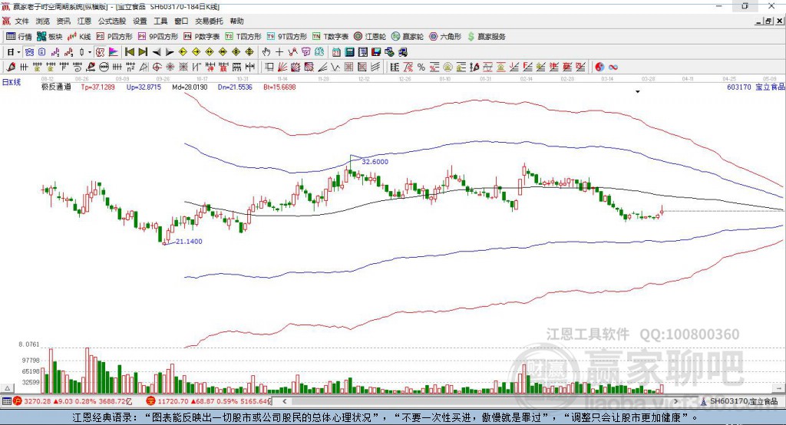
Task: Open the 行情 market quotes view
Action: point(18,37)
